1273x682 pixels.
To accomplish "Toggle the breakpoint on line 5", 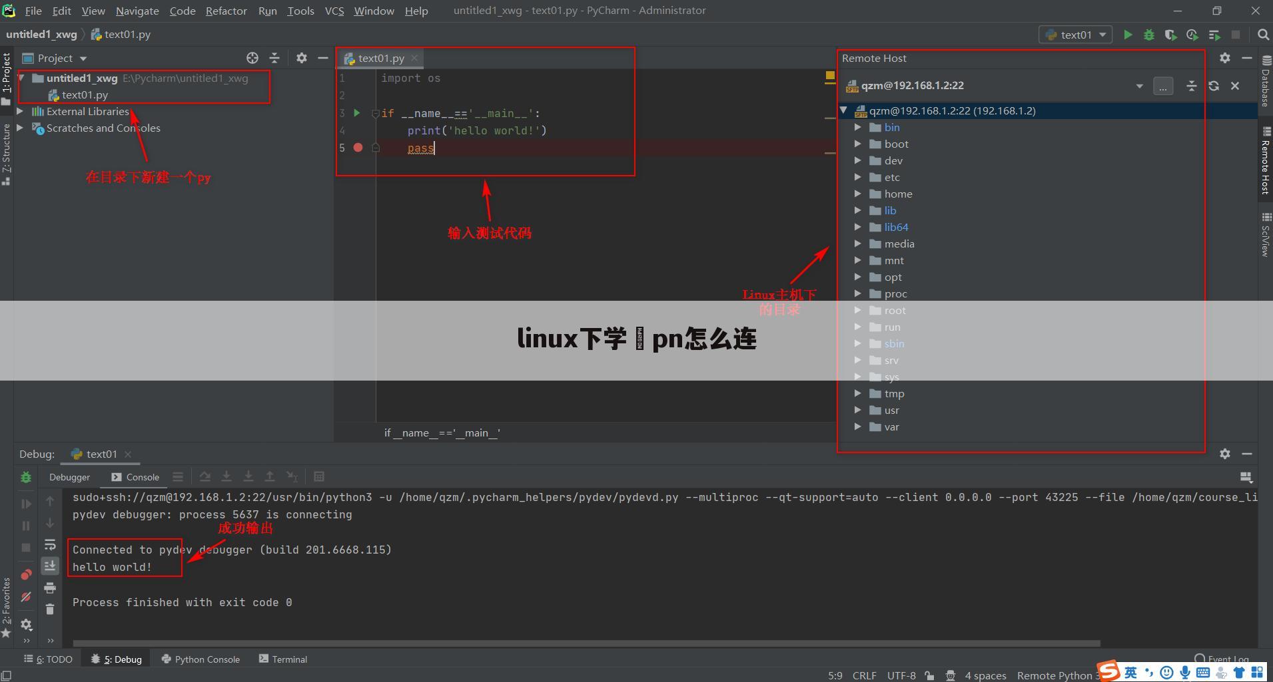I will tap(358, 148).
